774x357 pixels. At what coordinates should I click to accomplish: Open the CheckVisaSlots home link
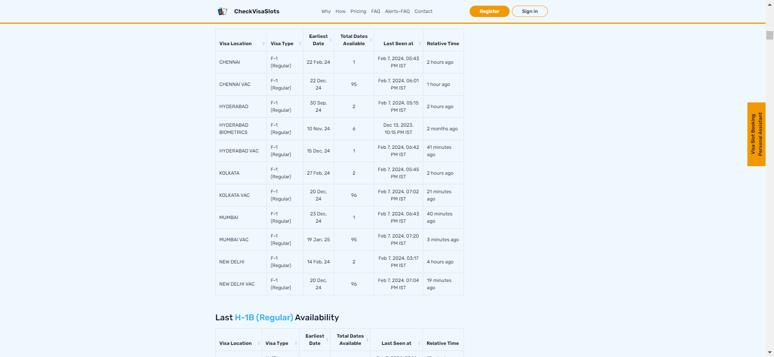pos(256,11)
